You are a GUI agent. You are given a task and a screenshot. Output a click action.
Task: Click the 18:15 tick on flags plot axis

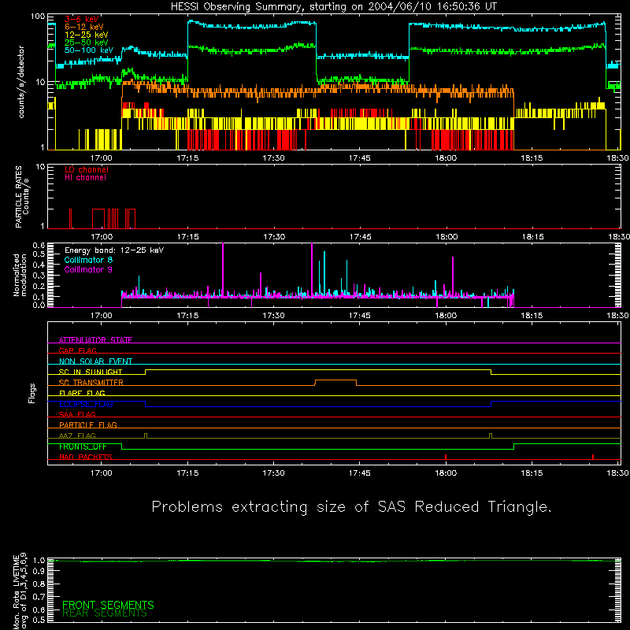point(532,473)
